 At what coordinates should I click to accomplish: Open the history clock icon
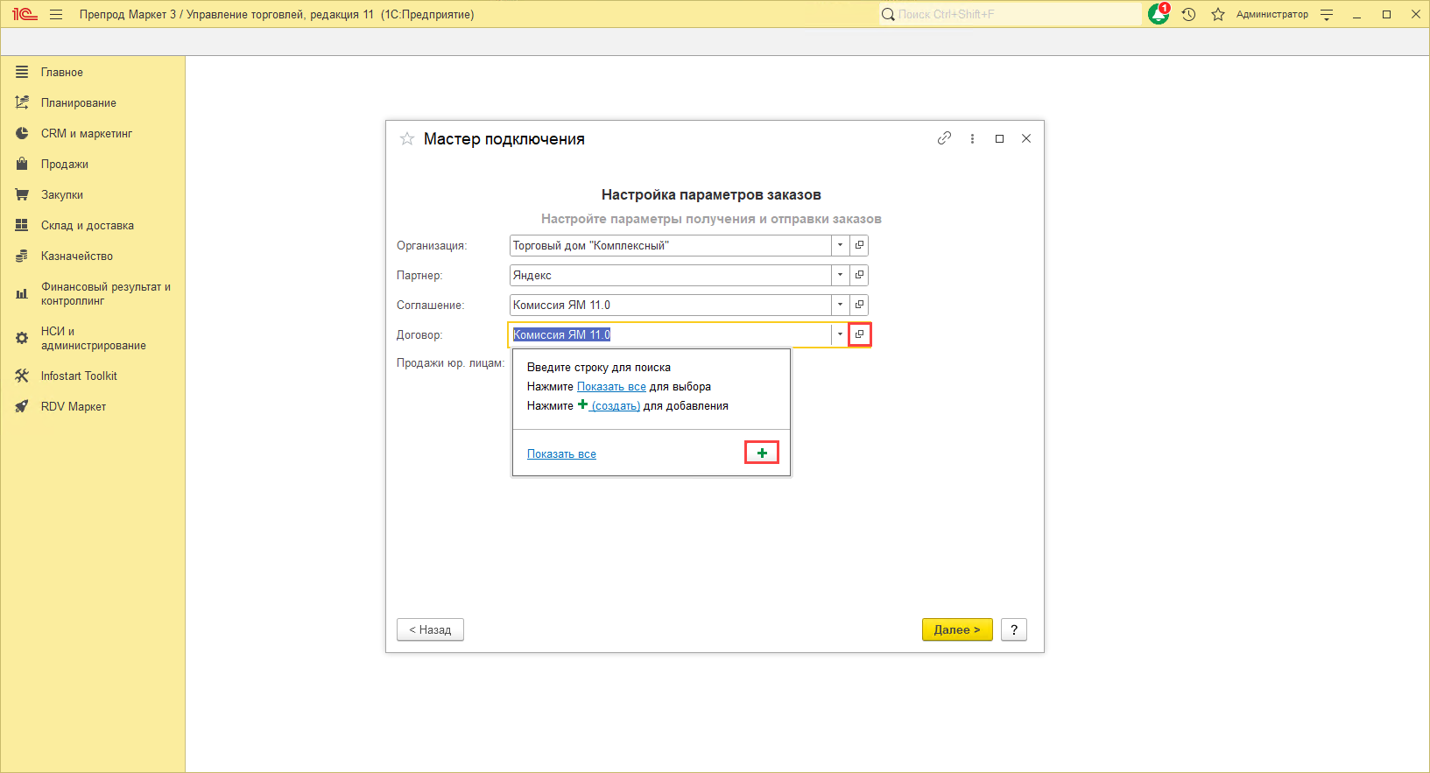1188,15
